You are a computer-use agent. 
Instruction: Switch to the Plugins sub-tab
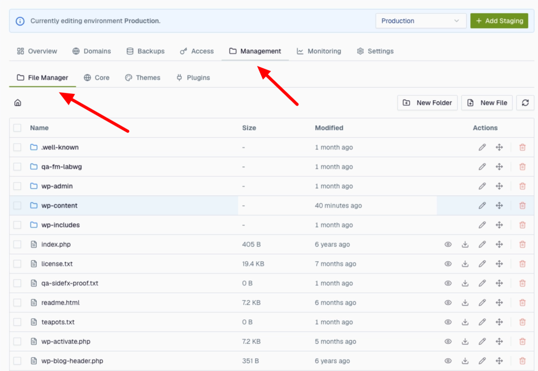click(x=193, y=78)
